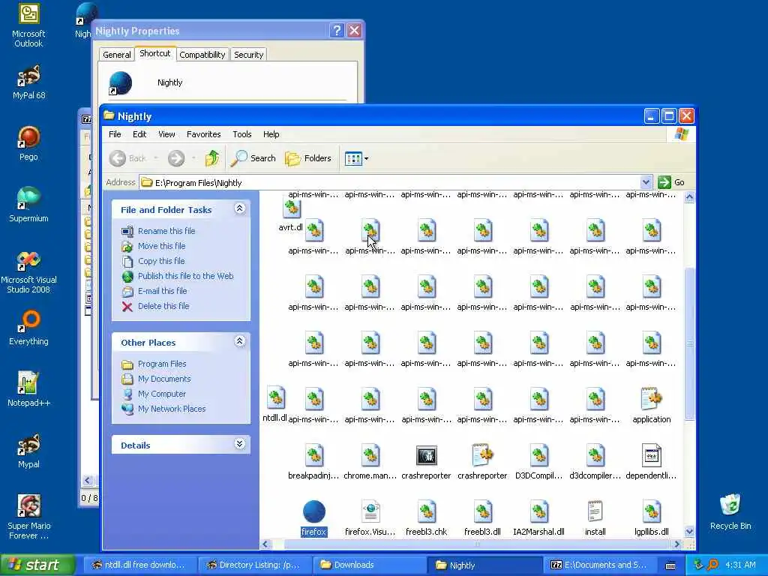768x576 pixels.
Task: Open the firefox application icon in Nightly folder
Action: coord(314,511)
